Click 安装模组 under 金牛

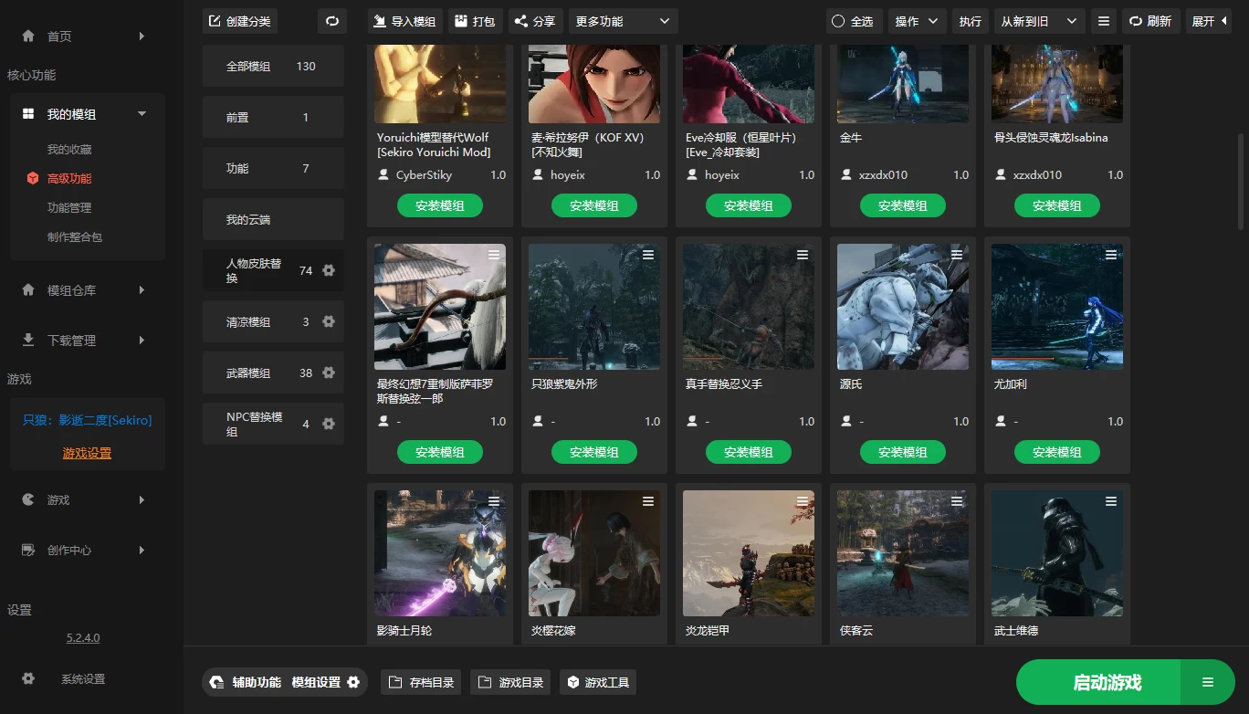click(x=902, y=205)
